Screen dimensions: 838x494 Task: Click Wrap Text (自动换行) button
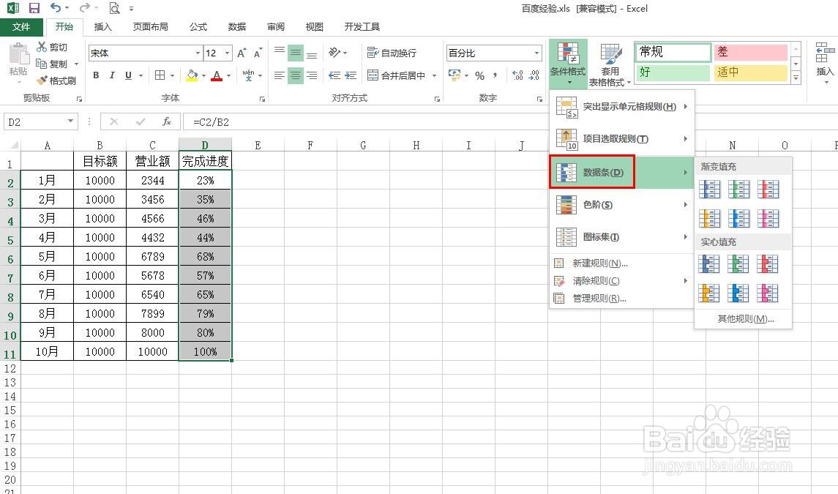pyautogui.click(x=392, y=53)
